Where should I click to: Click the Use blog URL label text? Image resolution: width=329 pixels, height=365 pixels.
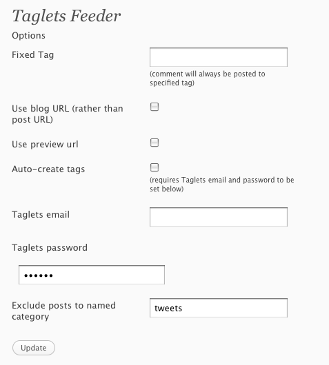click(68, 114)
